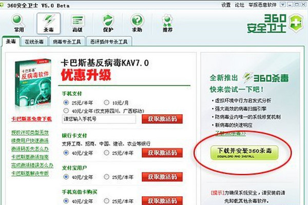Screen dimensions: 308x205
Task: Select 40元/全年 Sichuan Guangxi mobile option
Action: (x=66, y=111)
